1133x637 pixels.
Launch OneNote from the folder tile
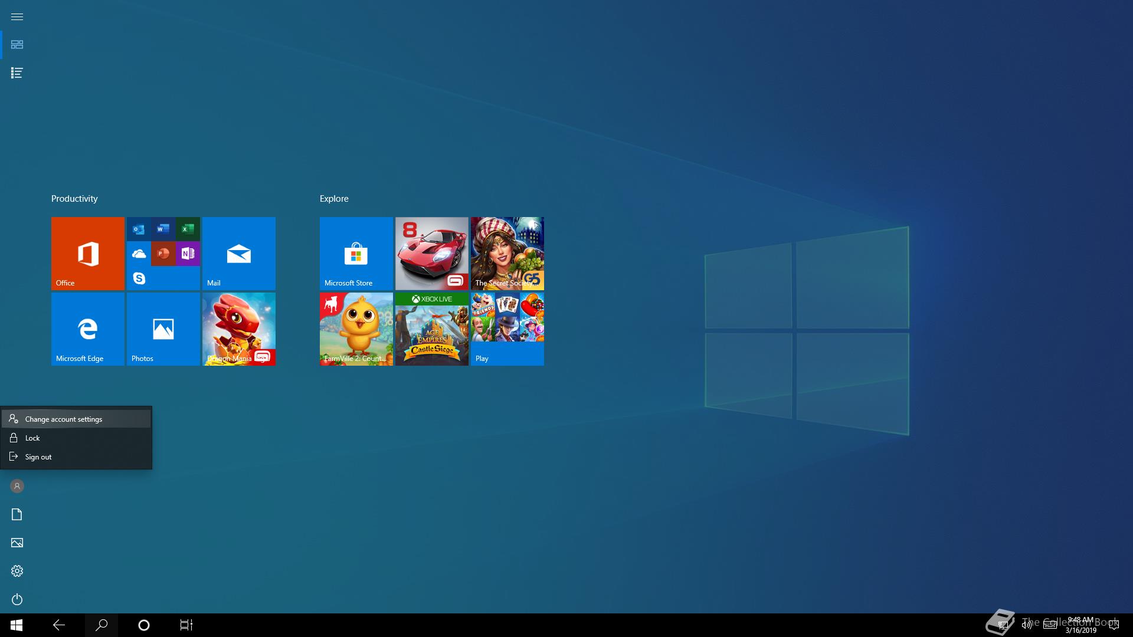(188, 254)
